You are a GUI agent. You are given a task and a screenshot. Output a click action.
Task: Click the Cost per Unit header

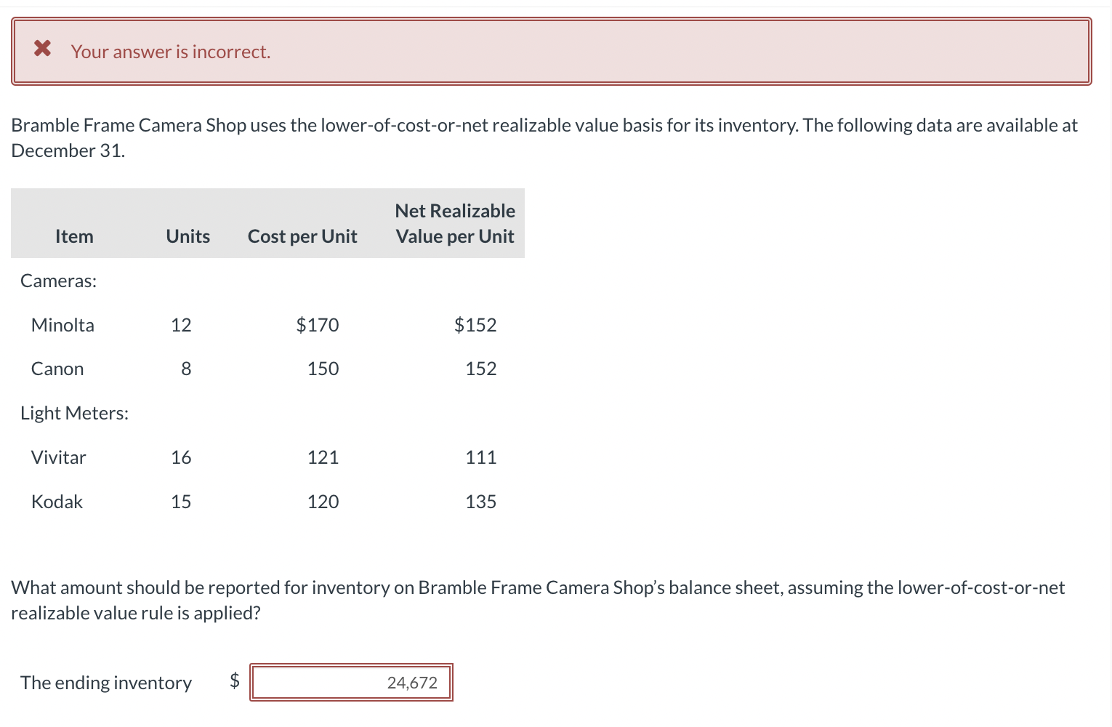[x=302, y=236]
